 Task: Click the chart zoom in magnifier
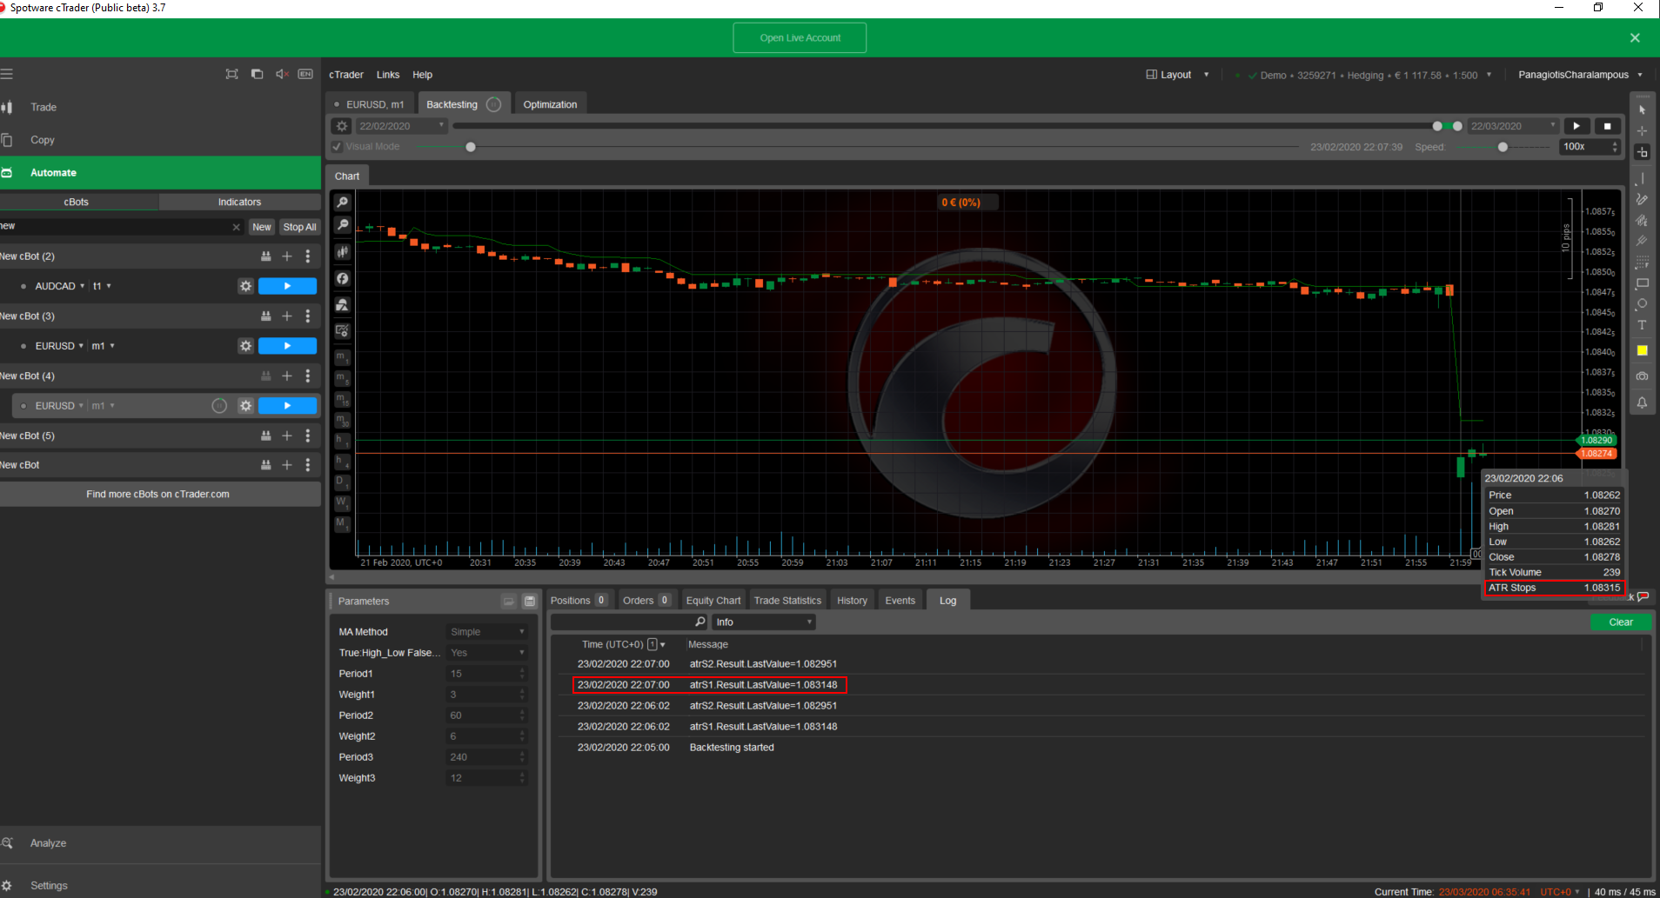pyautogui.click(x=343, y=202)
